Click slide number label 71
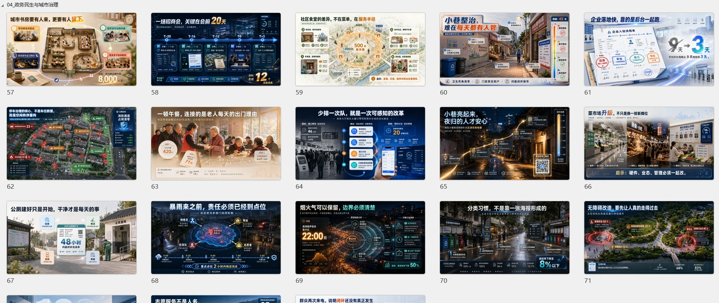The width and height of the screenshot is (719, 303). point(588,281)
